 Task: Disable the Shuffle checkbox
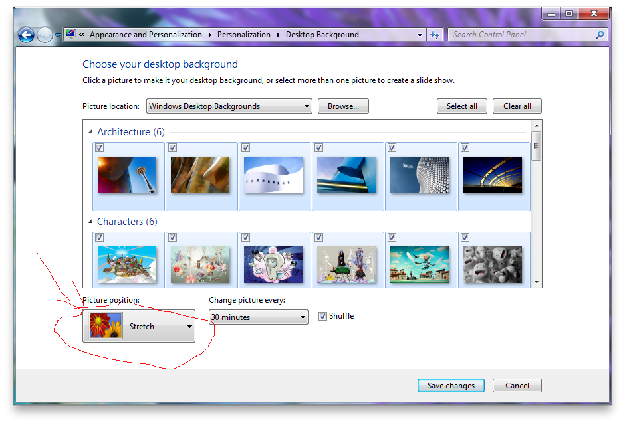point(323,316)
